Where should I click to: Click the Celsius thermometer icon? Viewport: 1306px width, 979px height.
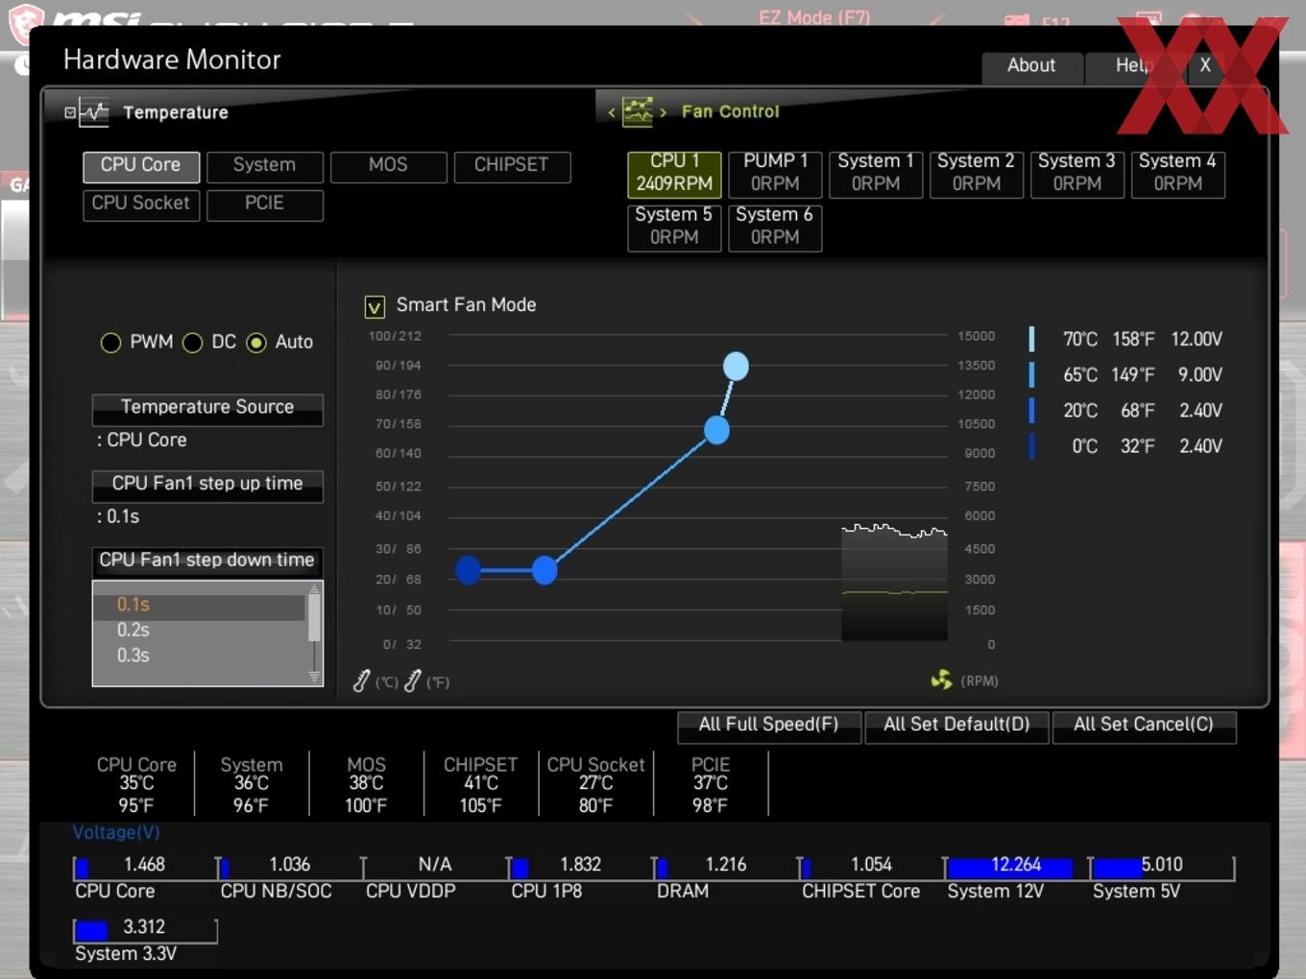tap(361, 681)
